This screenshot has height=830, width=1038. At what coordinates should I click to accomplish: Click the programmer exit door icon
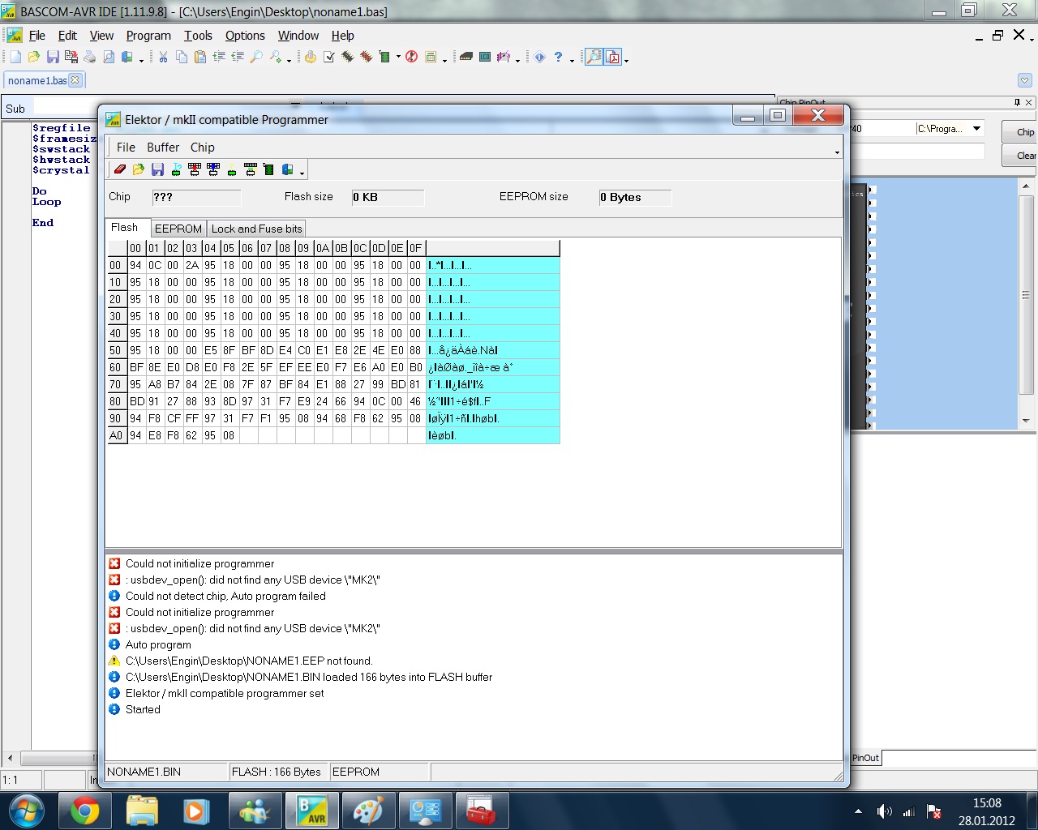pos(287,169)
